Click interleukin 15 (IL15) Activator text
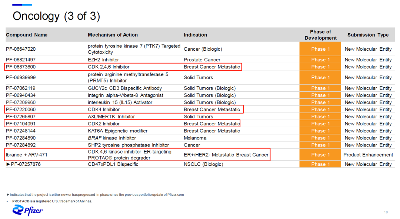The width and height of the screenshot is (400, 219). click(x=120, y=102)
